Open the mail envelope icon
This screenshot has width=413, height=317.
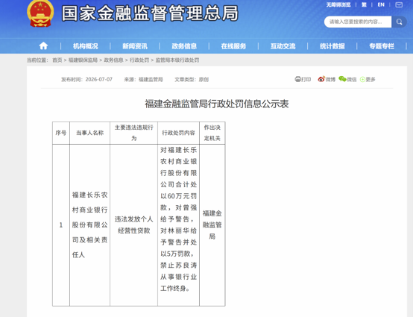(399, 4)
